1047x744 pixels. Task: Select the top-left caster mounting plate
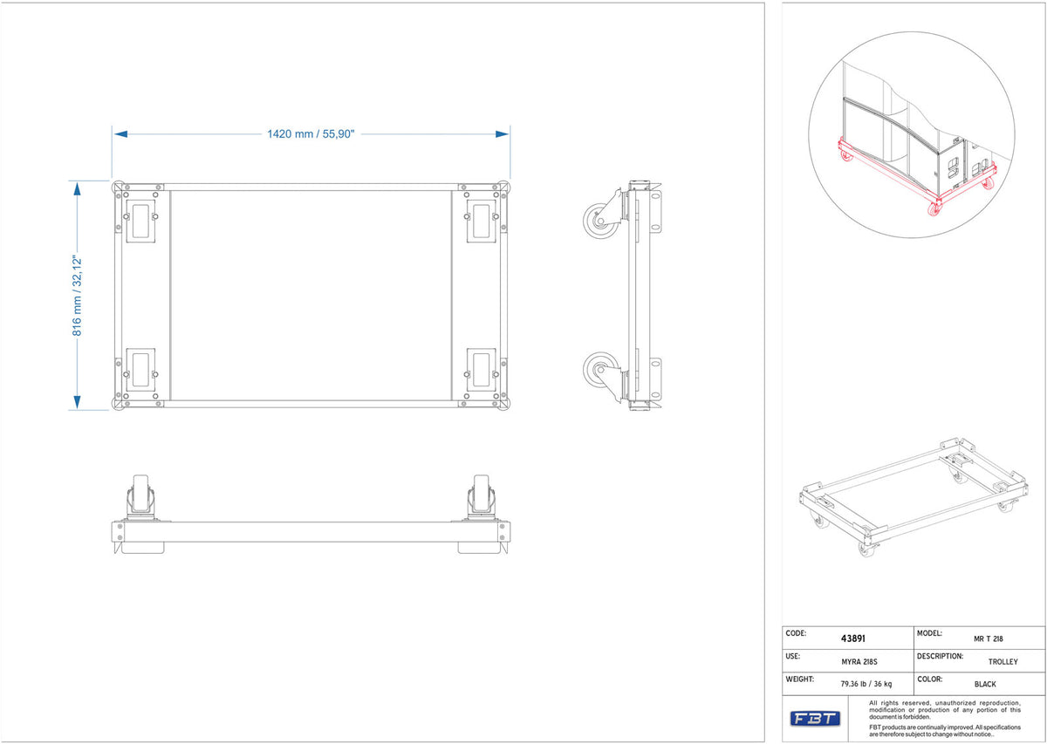coord(140,222)
